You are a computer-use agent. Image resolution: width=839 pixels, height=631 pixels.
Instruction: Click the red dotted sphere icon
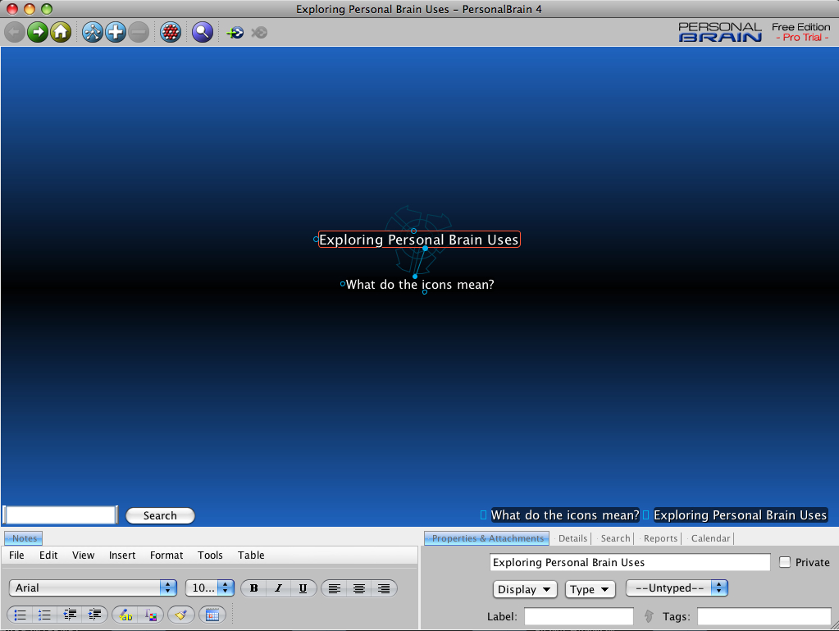(170, 33)
